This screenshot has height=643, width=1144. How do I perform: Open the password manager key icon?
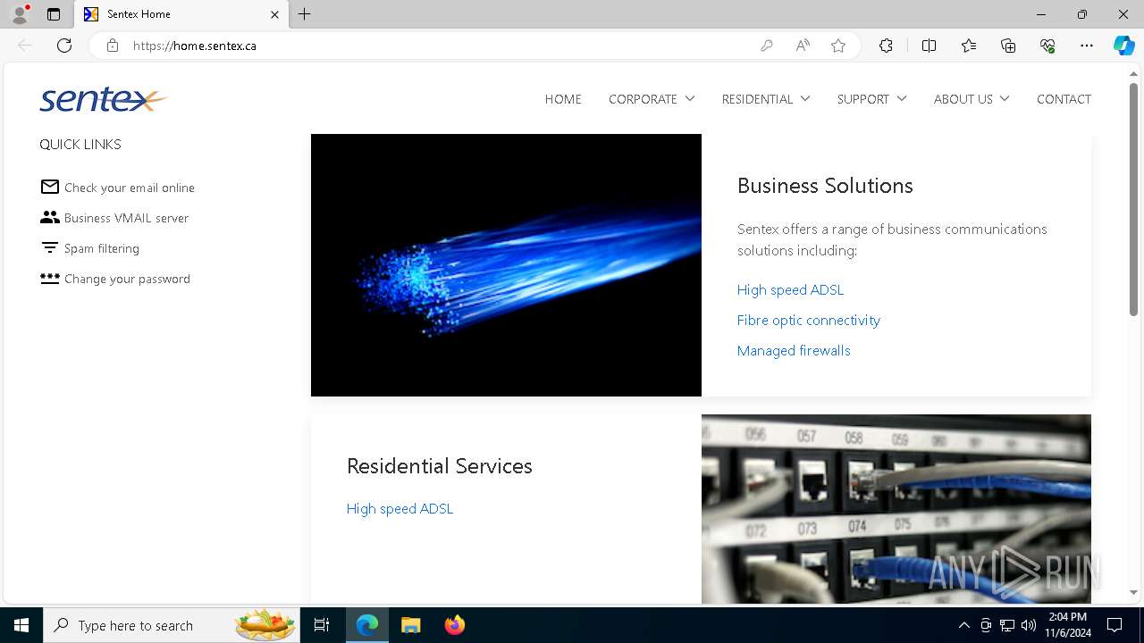(766, 46)
